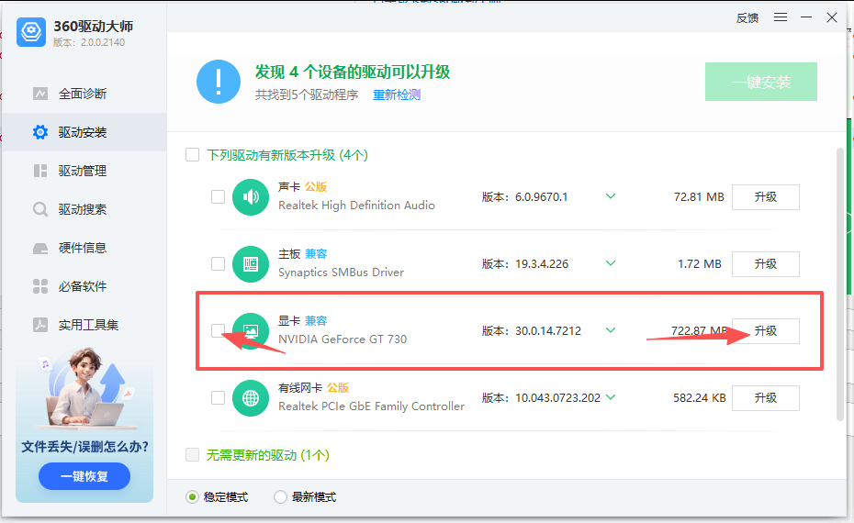This screenshot has width=854, height=523.
Task: Check the NVIDIA GeForce GT 730 checkbox
Action: [x=218, y=330]
